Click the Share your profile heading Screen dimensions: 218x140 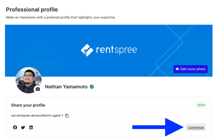click(x=28, y=105)
